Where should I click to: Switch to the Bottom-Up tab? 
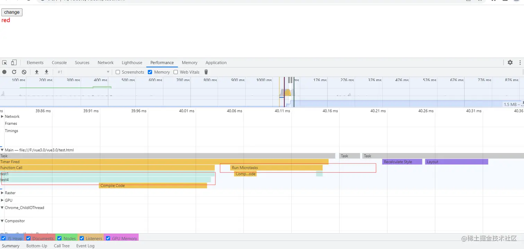click(x=37, y=246)
